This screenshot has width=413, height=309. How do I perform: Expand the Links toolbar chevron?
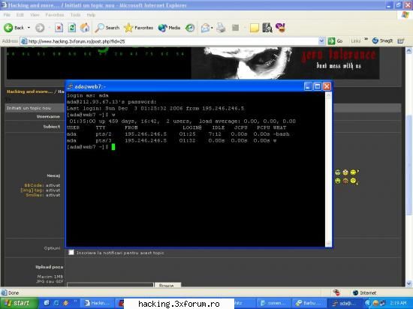[x=366, y=40]
